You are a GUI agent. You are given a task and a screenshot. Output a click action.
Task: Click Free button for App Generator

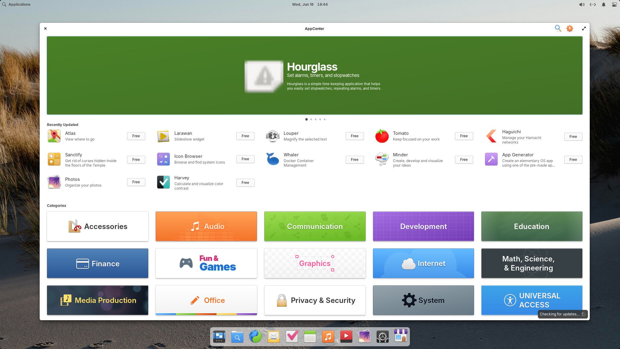573,160
